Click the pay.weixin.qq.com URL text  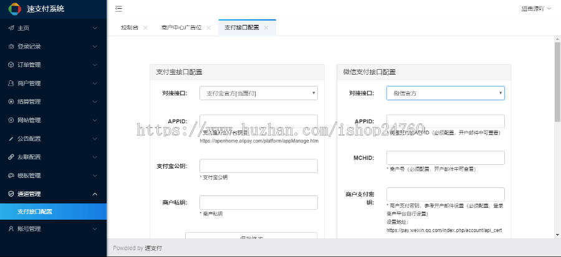point(444,230)
